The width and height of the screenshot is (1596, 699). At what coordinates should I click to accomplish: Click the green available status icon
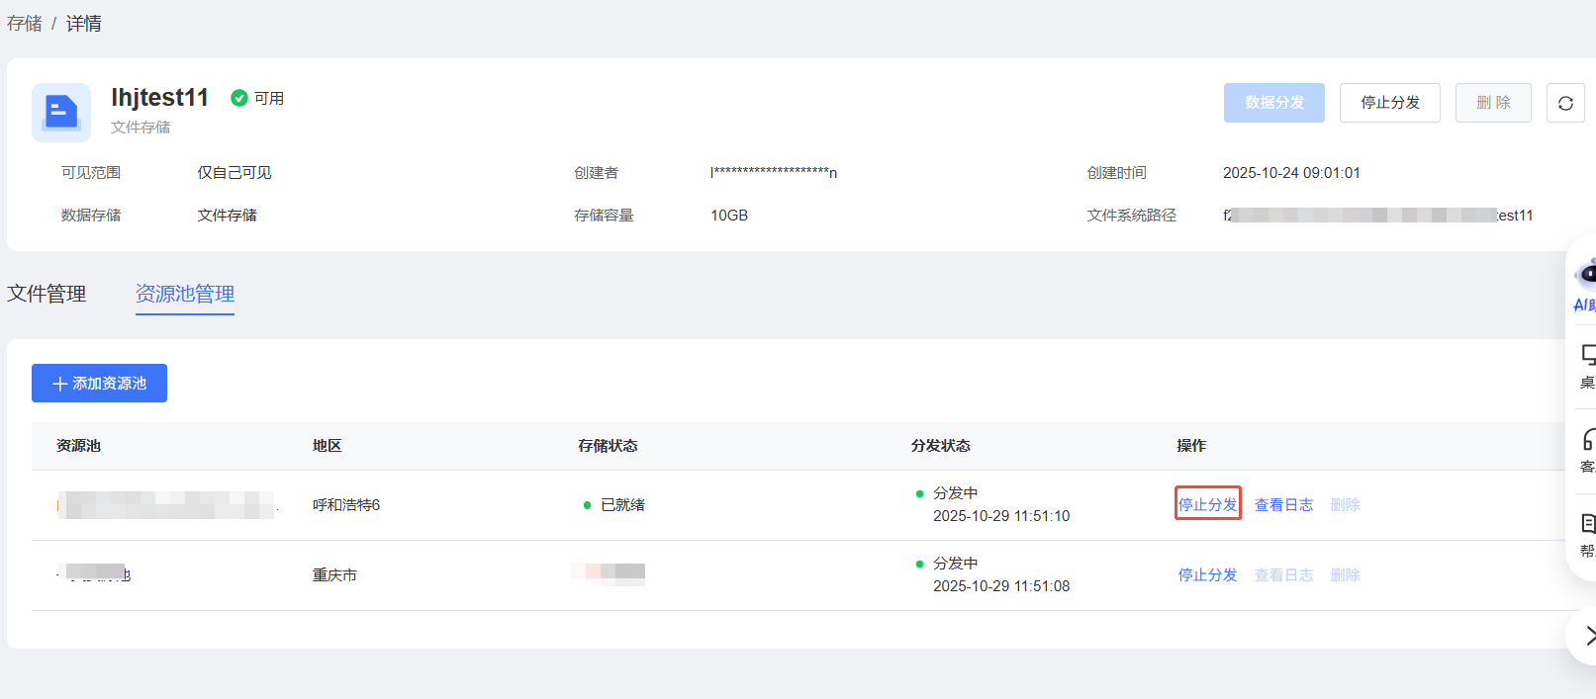239,98
